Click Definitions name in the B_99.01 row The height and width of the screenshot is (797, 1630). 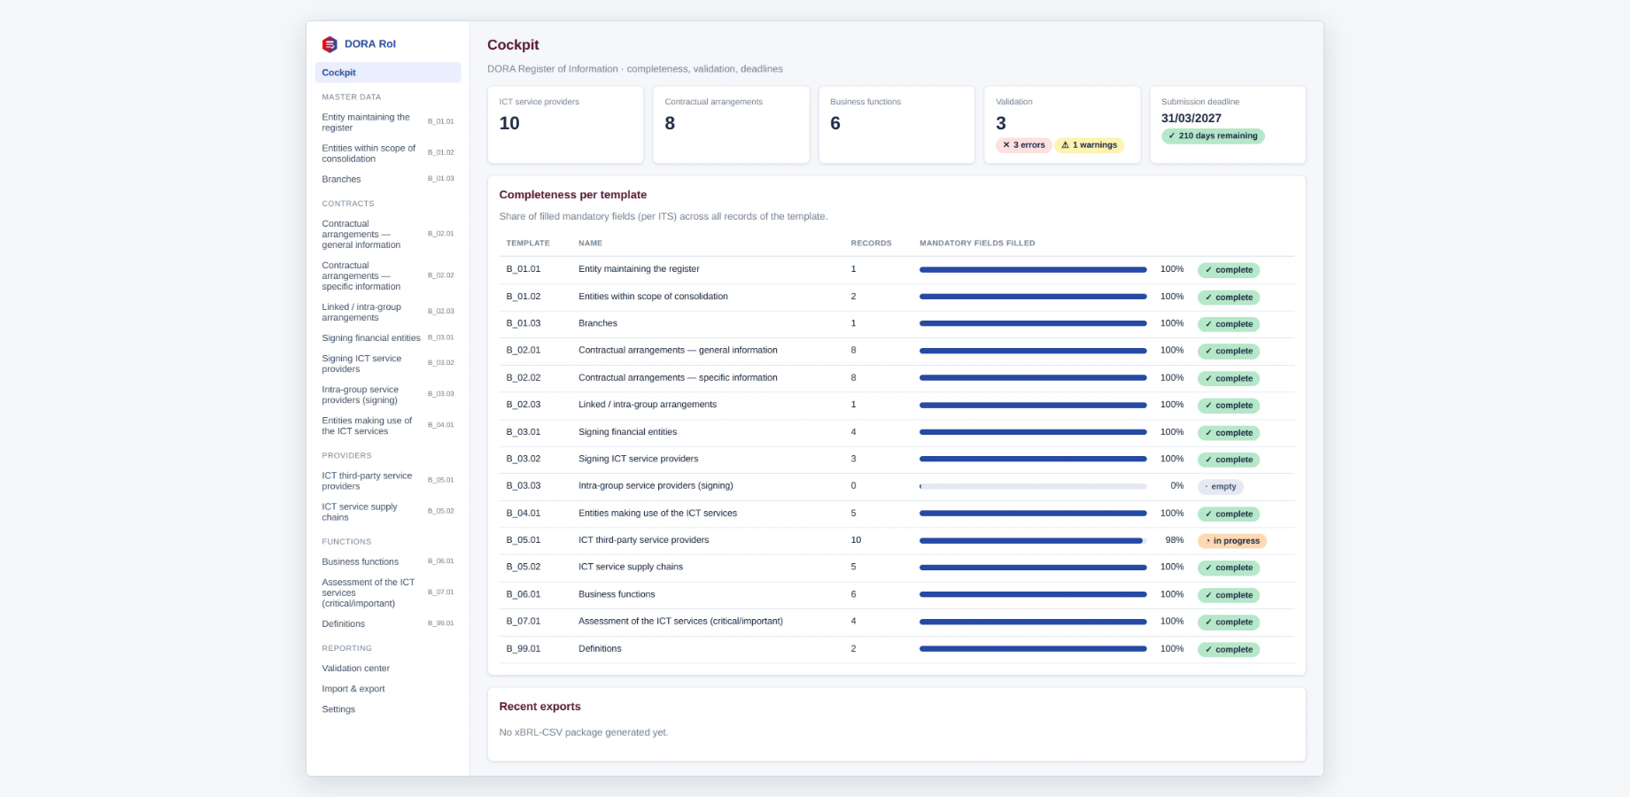click(x=600, y=648)
